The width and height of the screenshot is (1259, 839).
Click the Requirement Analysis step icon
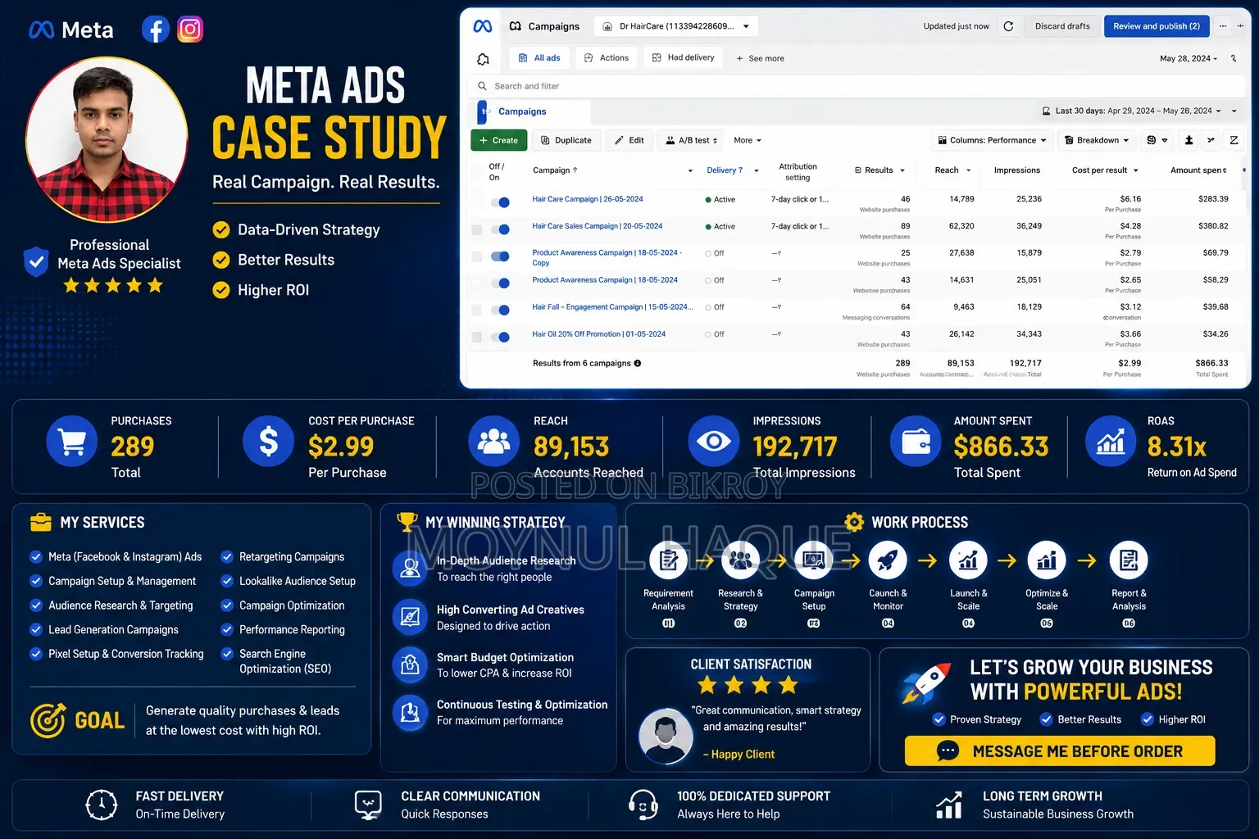click(x=668, y=560)
